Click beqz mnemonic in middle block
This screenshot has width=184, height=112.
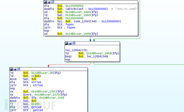69,56
